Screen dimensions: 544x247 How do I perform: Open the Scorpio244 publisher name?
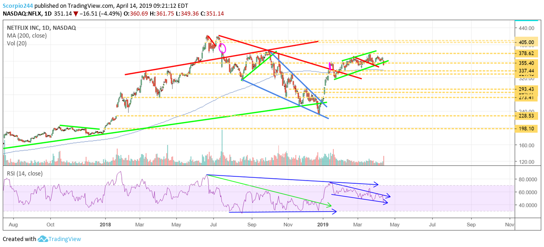17,6
